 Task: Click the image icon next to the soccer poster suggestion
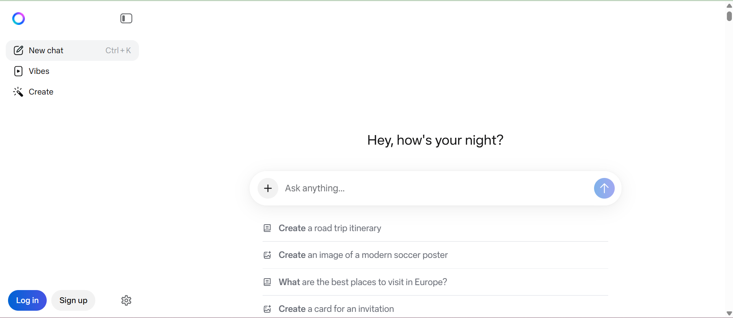click(267, 255)
